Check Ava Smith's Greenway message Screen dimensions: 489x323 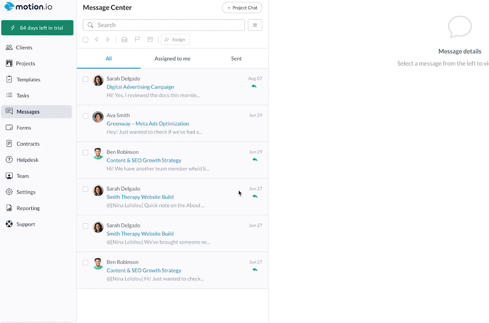pyautogui.click(x=86, y=116)
